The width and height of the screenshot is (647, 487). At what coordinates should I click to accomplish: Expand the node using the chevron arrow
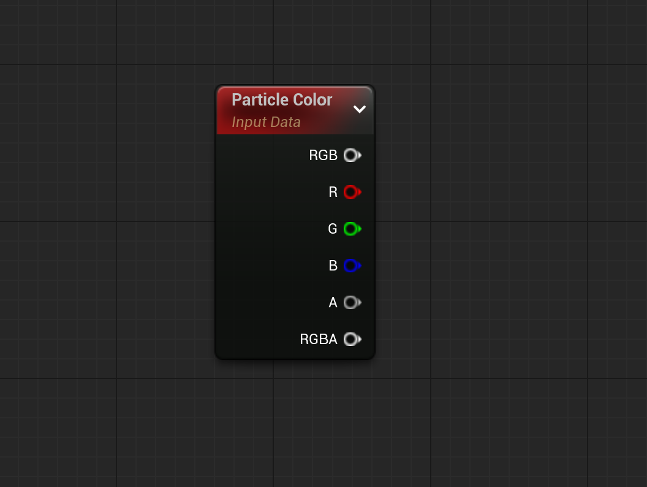pyautogui.click(x=360, y=109)
